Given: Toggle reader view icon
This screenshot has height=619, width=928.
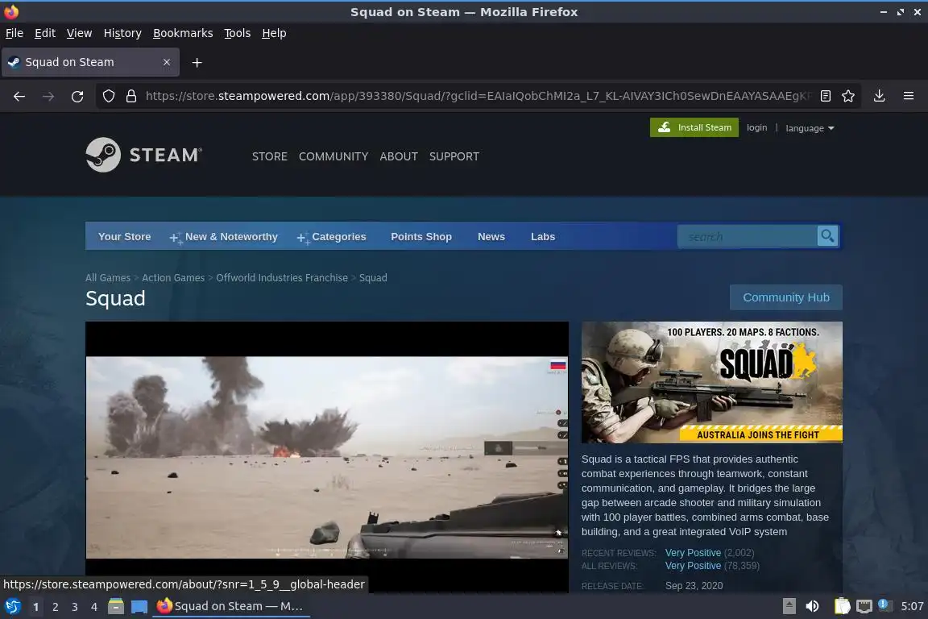Looking at the screenshot, I should tap(825, 96).
